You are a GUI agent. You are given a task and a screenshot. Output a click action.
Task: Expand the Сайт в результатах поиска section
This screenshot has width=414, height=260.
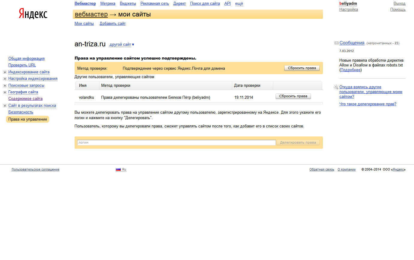(5, 106)
